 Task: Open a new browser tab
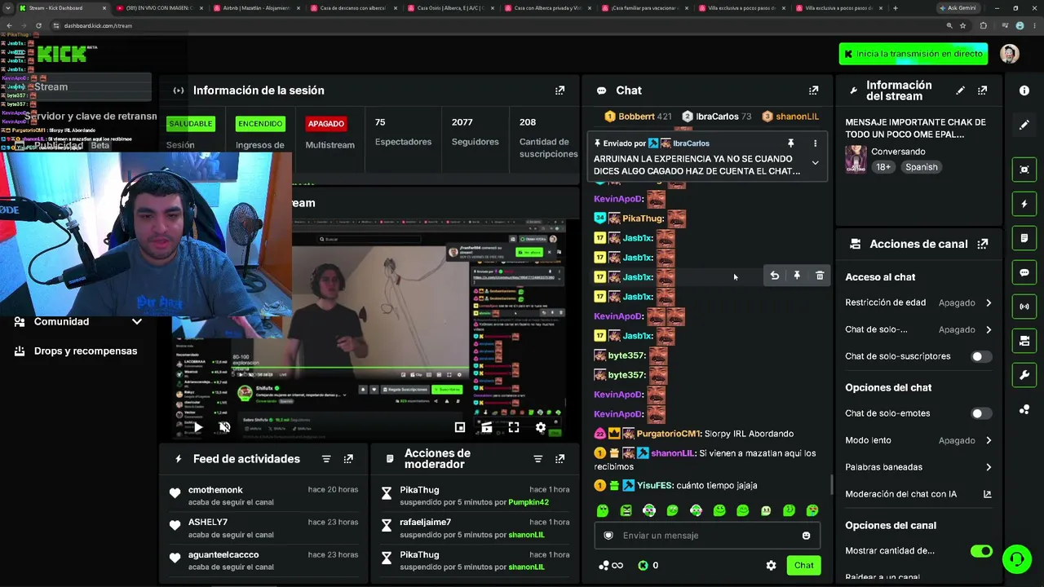[896, 8]
